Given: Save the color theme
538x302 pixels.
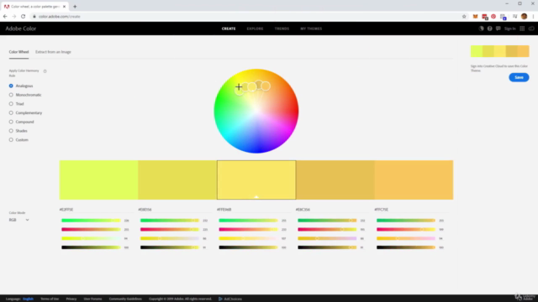Looking at the screenshot, I should pos(519,77).
